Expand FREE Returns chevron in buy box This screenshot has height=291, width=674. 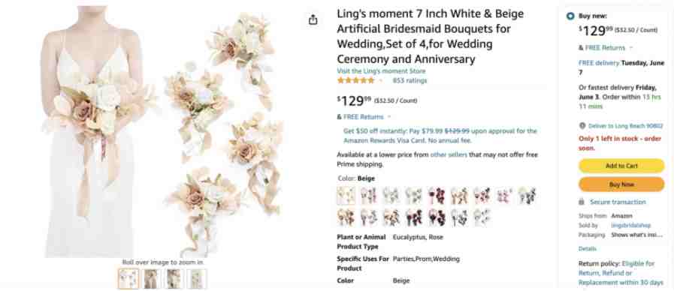click(x=631, y=48)
